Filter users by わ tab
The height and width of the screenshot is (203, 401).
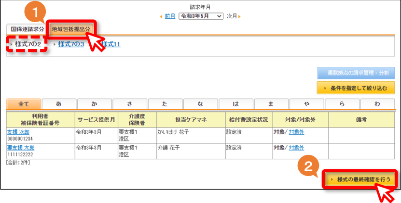point(377,104)
